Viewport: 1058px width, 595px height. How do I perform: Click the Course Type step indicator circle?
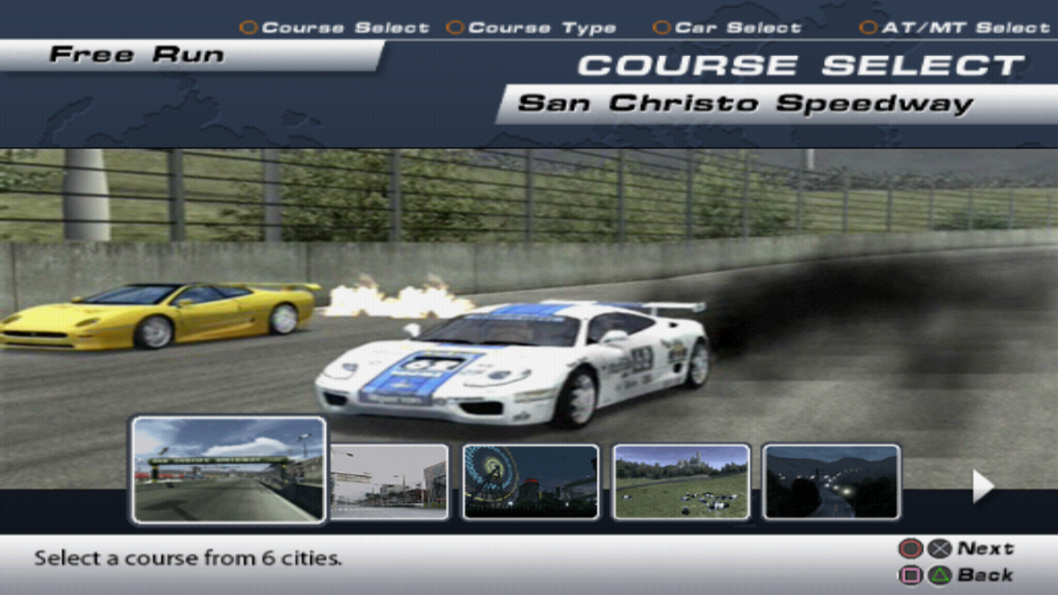pyautogui.click(x=455, y=27)
